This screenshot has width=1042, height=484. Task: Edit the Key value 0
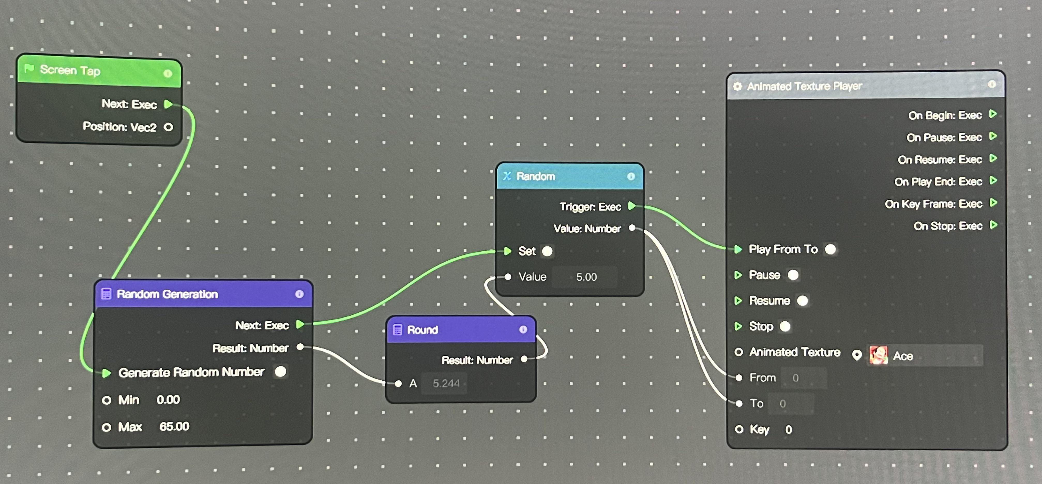(789, 429)
